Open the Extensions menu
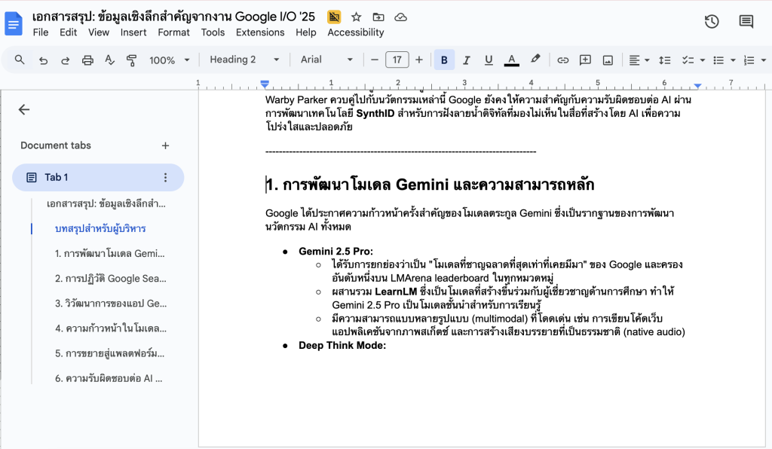 tap(260, 32)
